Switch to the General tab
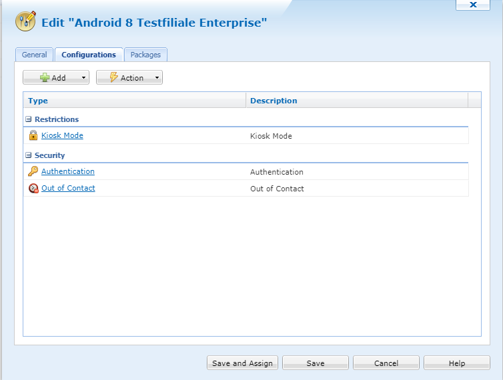Viewport: 503px width, 380px height. [34, 55]
